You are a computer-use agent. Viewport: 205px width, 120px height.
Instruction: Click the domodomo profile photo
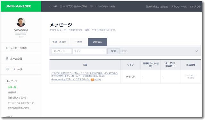(21, 22)
